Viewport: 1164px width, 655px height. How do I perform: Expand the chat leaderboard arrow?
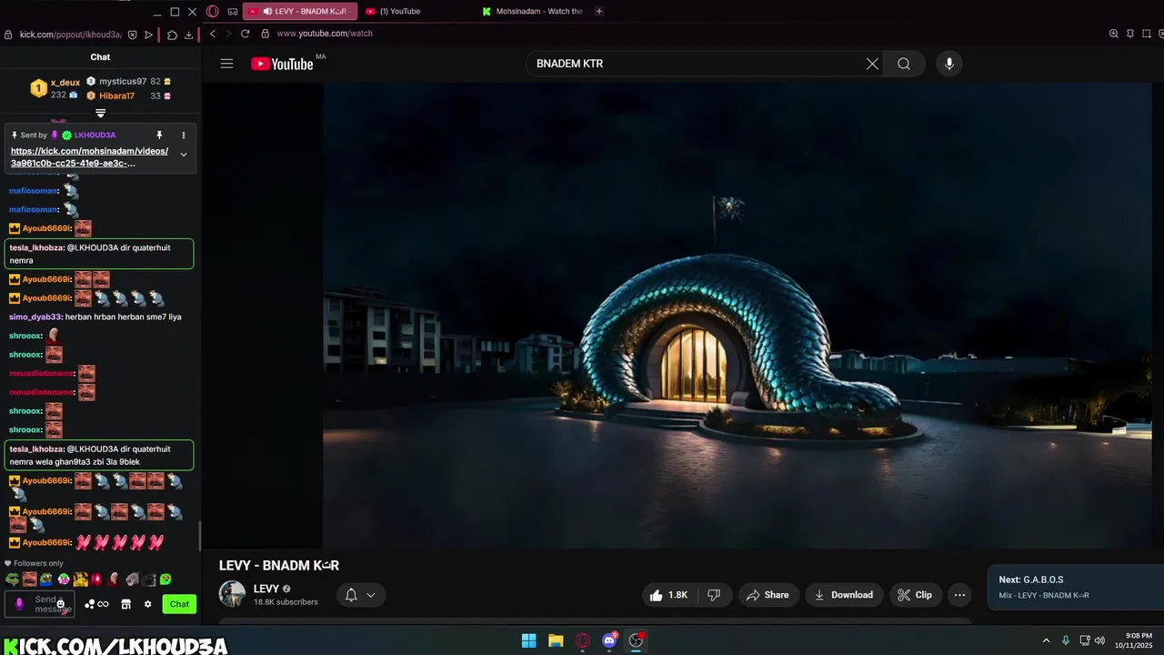pos(100,113)
